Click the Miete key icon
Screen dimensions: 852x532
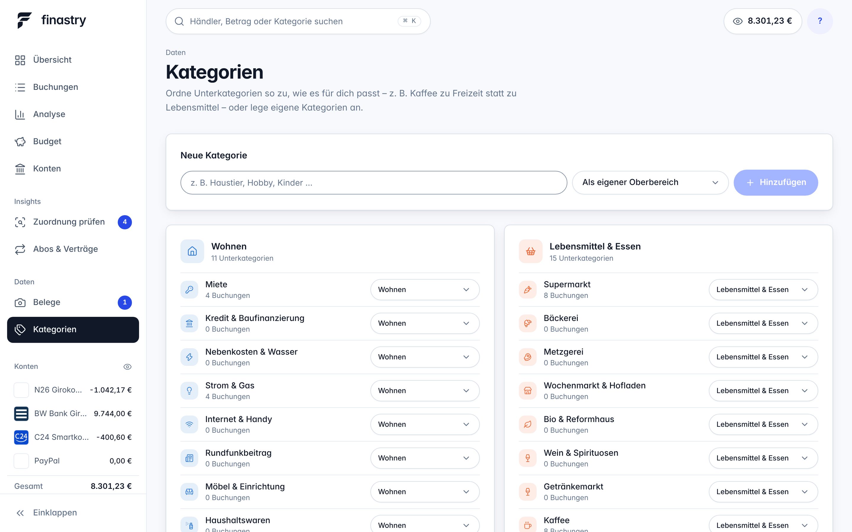189,290
